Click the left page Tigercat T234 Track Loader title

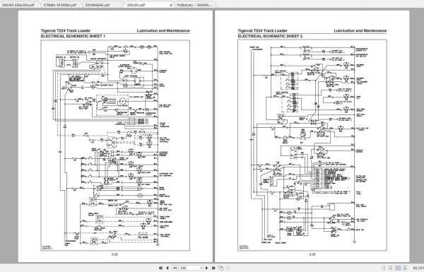pyautogui.click(x=66, y=31)
